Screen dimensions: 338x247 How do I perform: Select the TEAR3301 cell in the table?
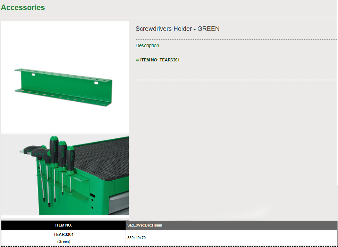64,235
